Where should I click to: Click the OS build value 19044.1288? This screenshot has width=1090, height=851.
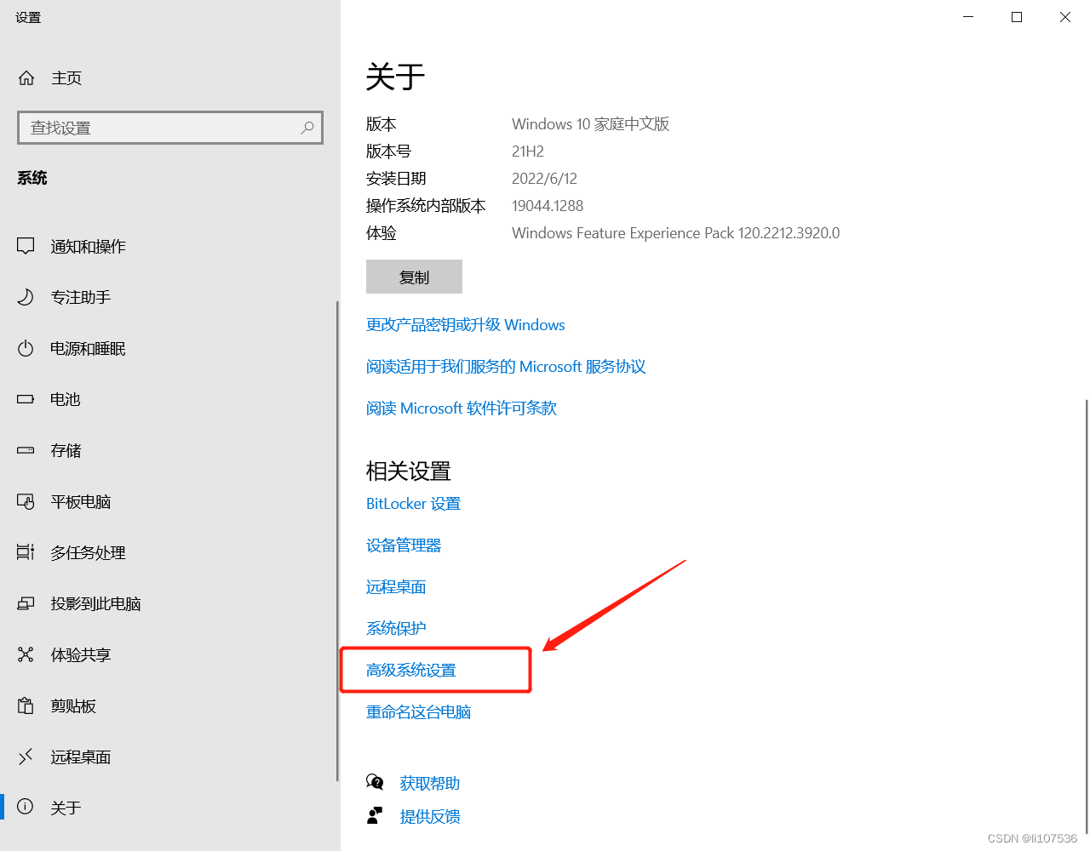click(x=548, y=206)
